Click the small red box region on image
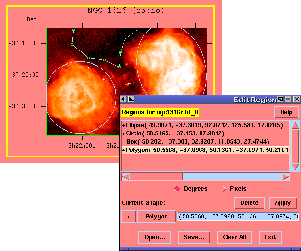 (x=127, y=84)
